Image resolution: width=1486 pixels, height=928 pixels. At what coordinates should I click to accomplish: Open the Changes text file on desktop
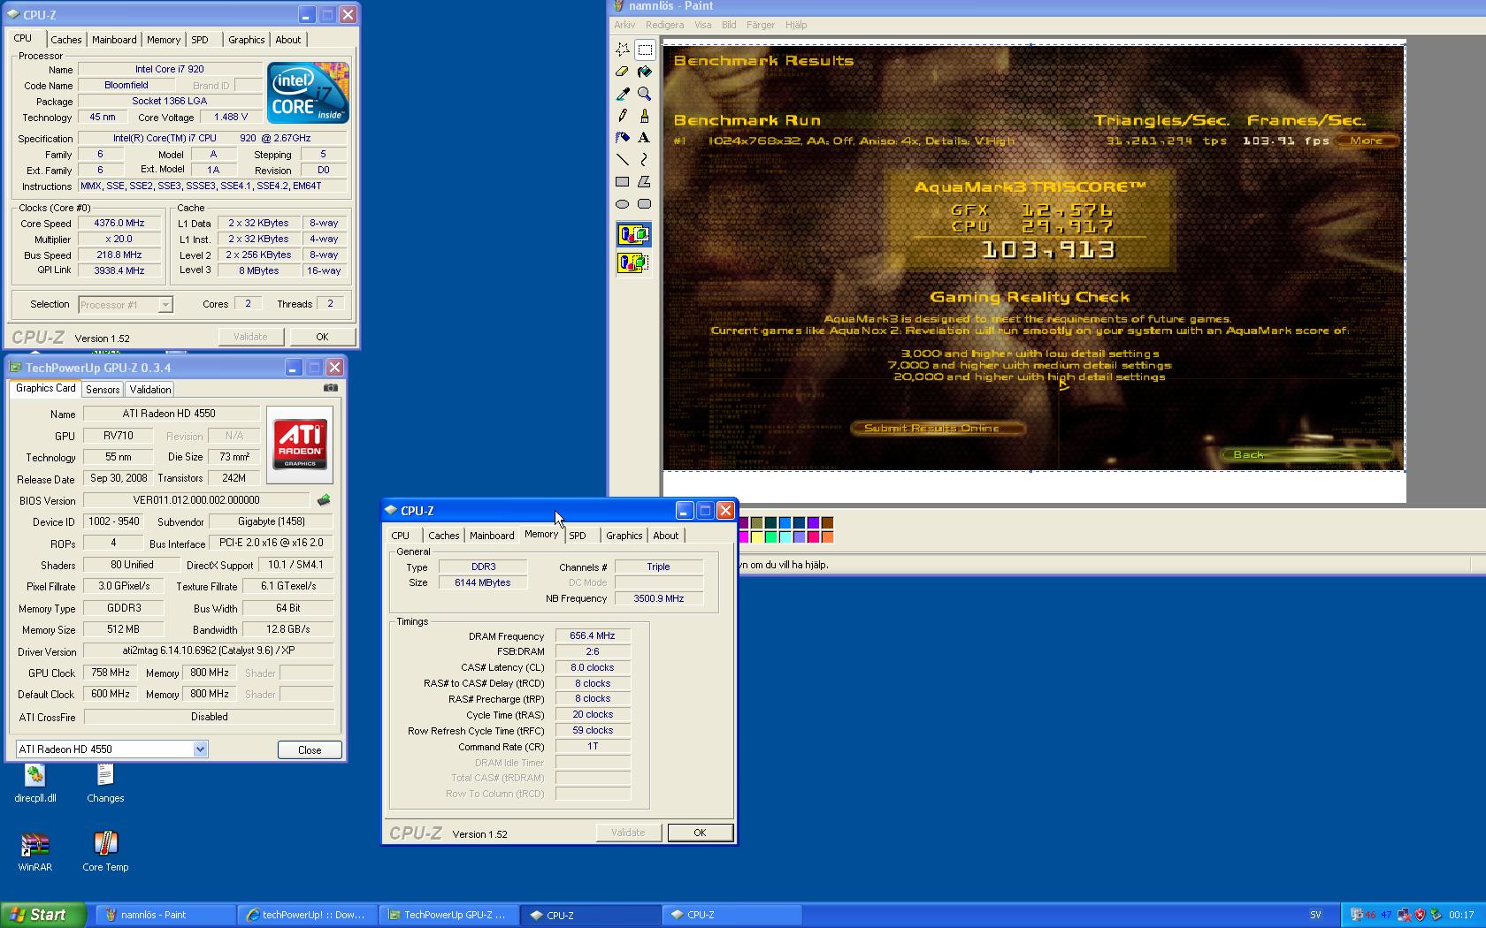105,784
